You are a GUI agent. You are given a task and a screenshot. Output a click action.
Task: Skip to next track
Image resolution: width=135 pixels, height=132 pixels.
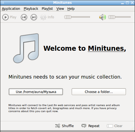pyautogui.click(x=34, y=17)
